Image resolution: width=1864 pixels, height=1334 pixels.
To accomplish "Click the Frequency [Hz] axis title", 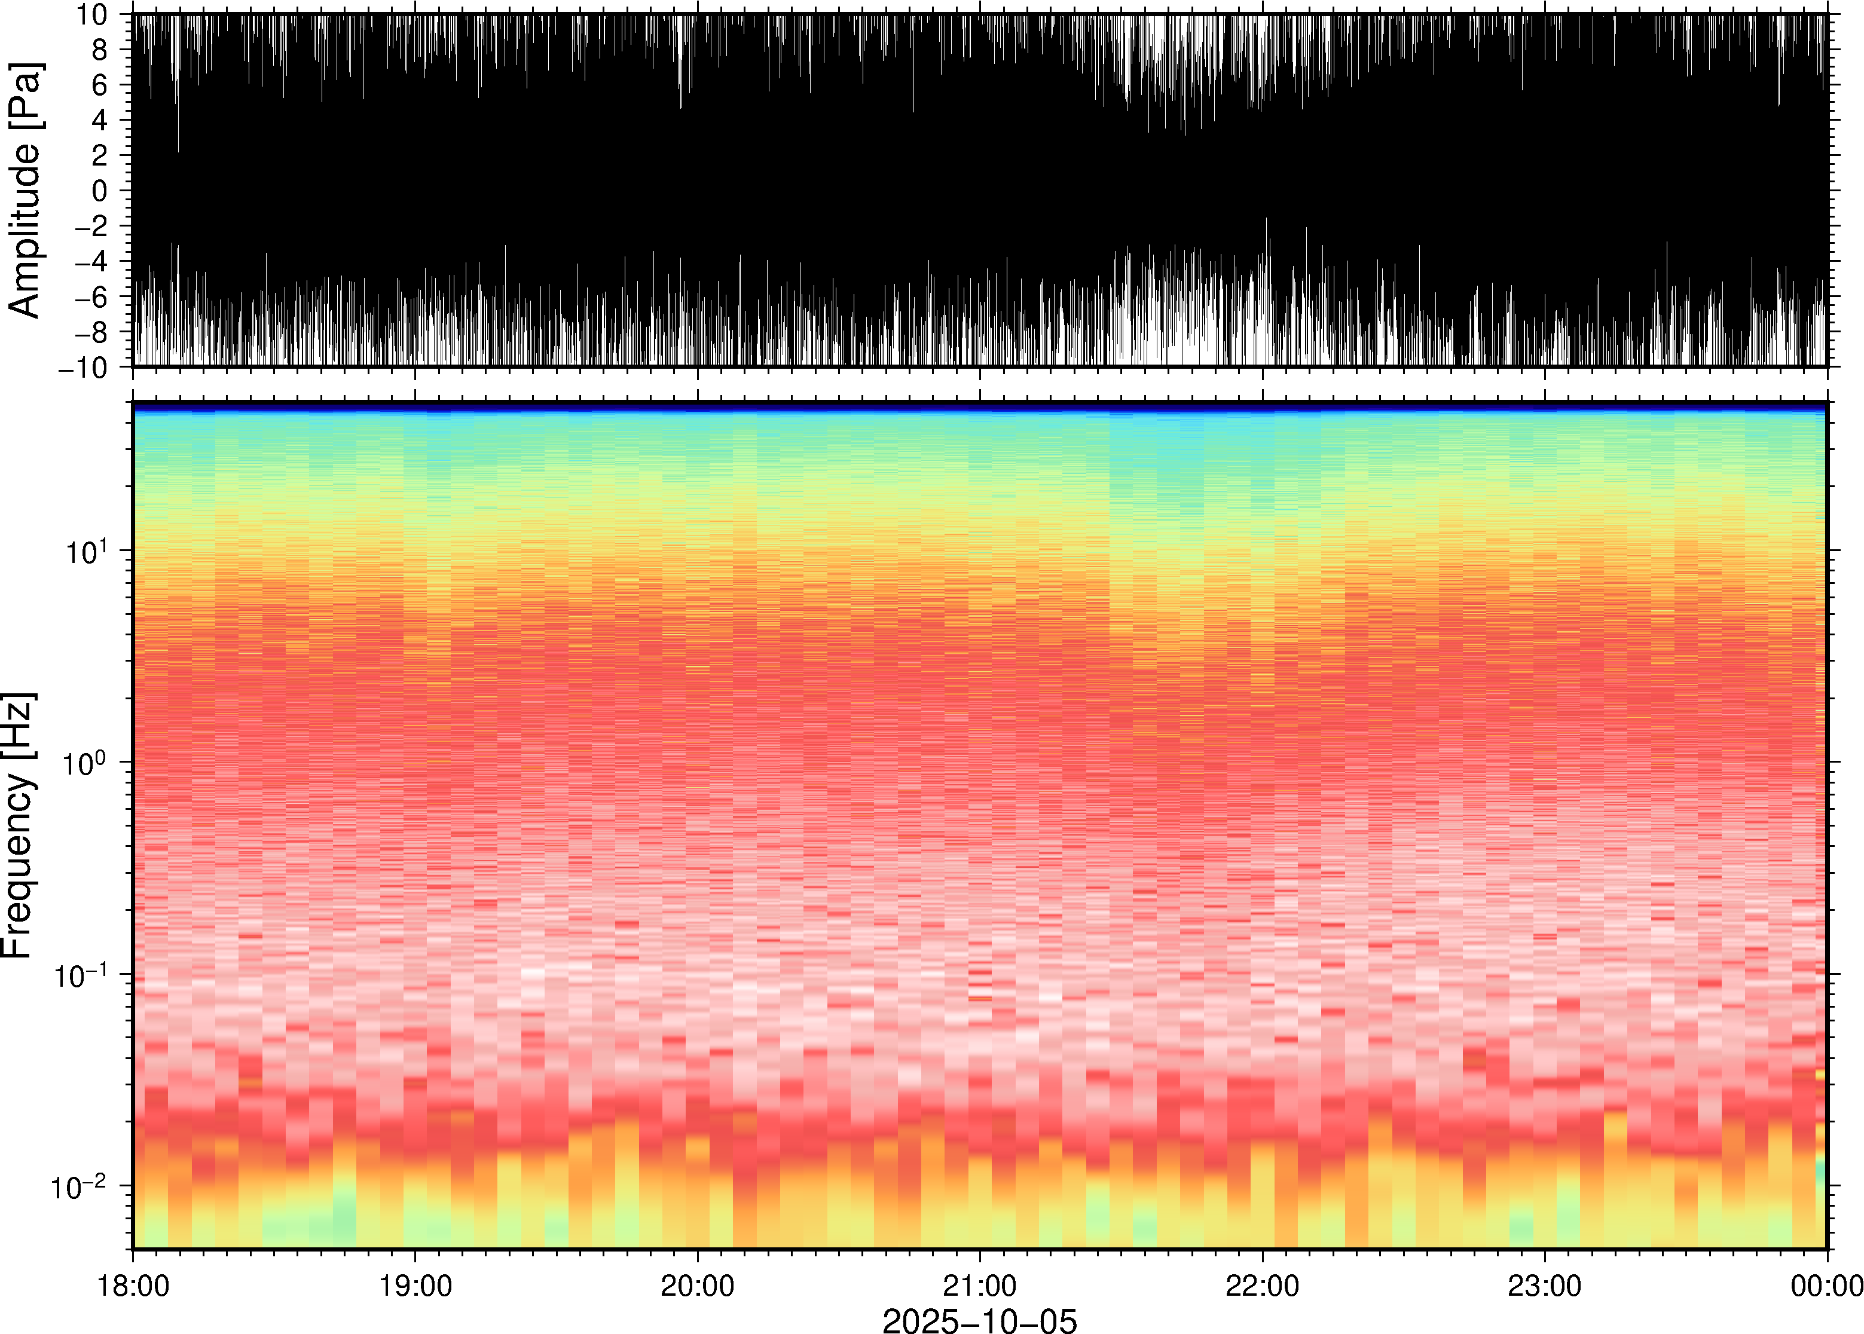I will [18, 825].
